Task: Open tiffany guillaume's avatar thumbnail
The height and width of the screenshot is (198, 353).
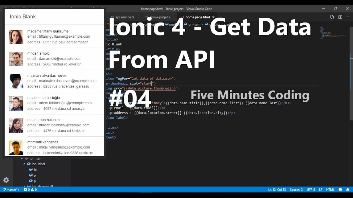Action: (x=16, y=37)
